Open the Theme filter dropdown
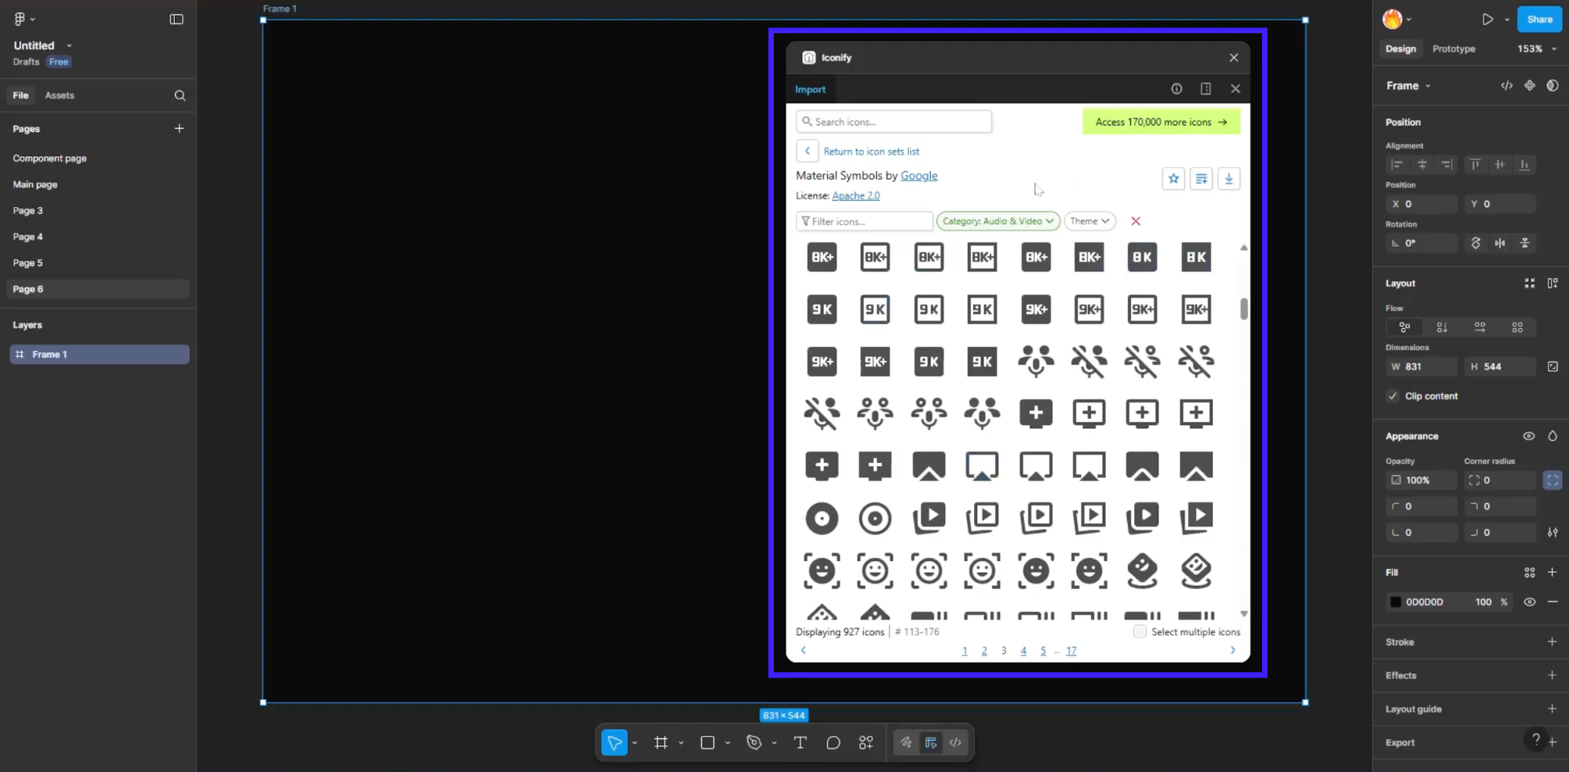 (1089, 221)
